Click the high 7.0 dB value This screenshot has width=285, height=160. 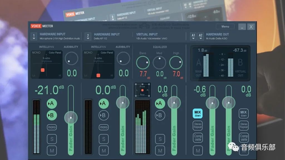coord(178,74)
